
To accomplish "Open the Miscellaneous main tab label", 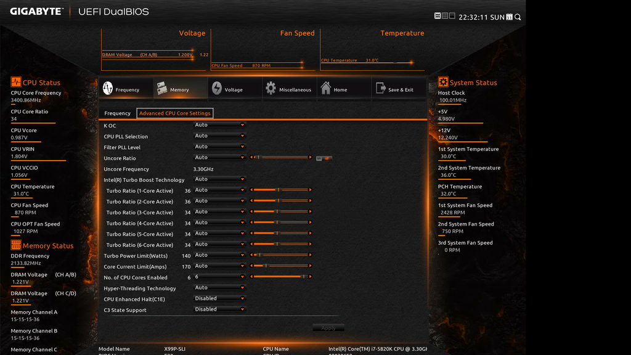I will (x=295, y=90).
